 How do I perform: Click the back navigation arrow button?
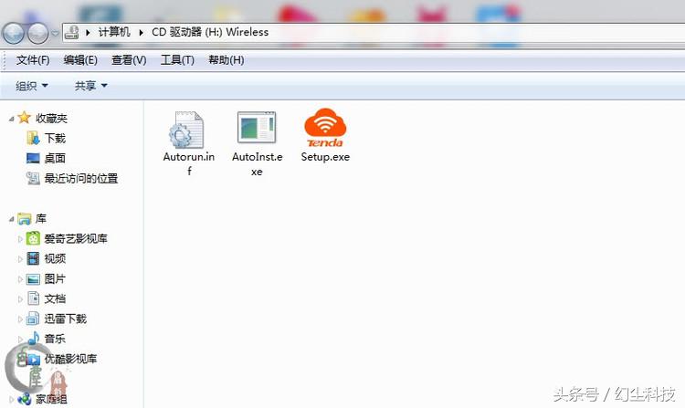[14, 33]
